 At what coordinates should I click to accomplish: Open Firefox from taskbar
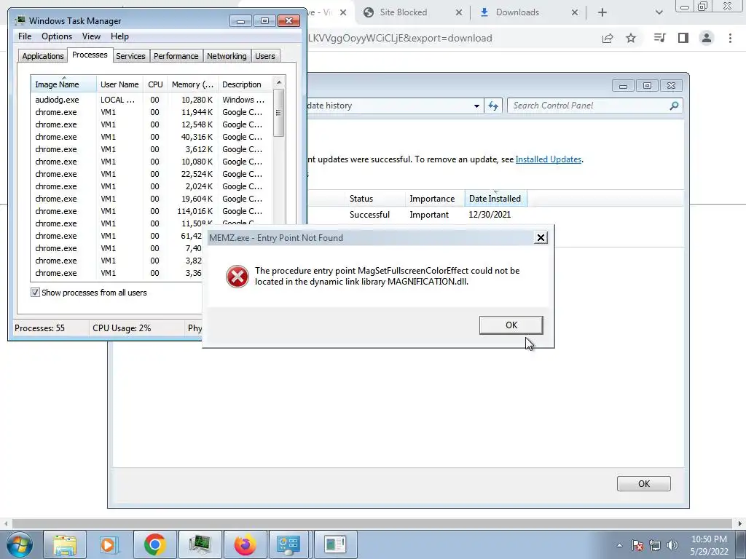click(x=245, y=544)
